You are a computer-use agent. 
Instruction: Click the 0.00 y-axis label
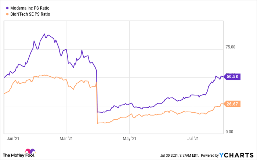[x=229, y=132]
